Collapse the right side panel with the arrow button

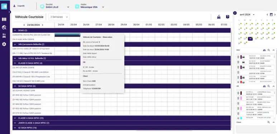[x=235, y=13]
